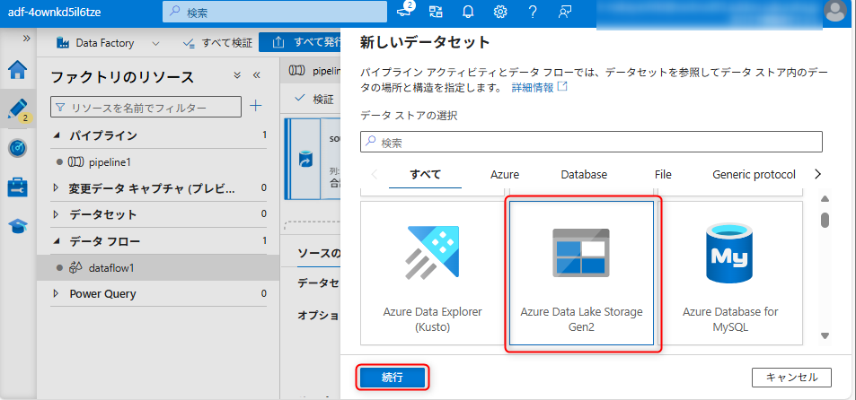Select Azure Data Lake Storage Gen2 tile
This screenshot has width=856, height=400.
[x=581, y=273]
